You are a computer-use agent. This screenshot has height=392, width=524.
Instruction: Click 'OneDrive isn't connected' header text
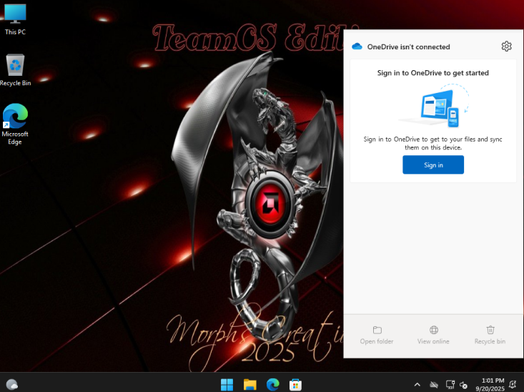tap(408, 46)
